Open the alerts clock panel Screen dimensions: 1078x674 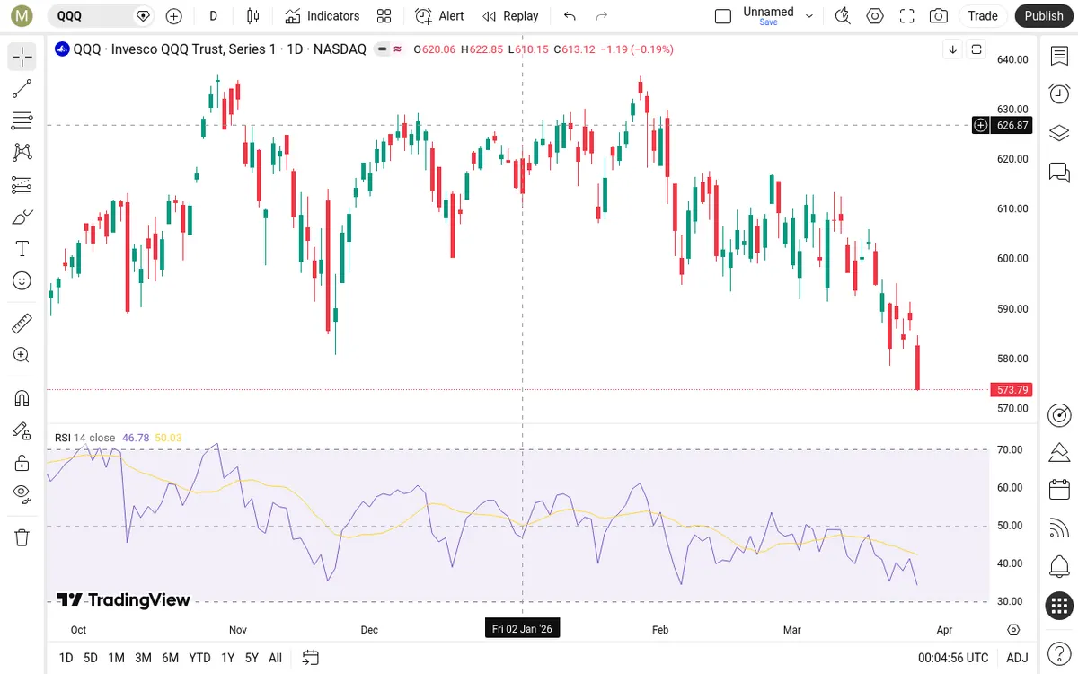[1059, 94]
